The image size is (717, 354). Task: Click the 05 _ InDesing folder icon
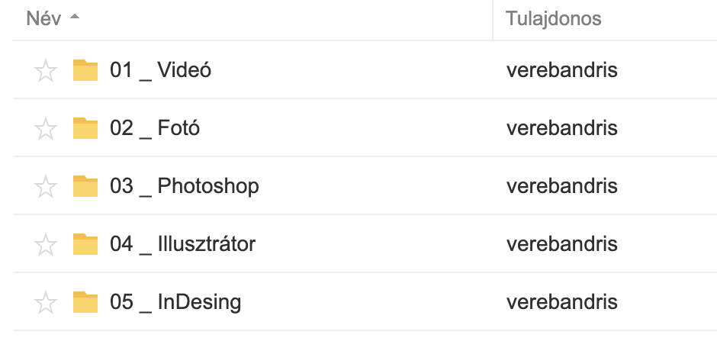click(x=85, y=302)
